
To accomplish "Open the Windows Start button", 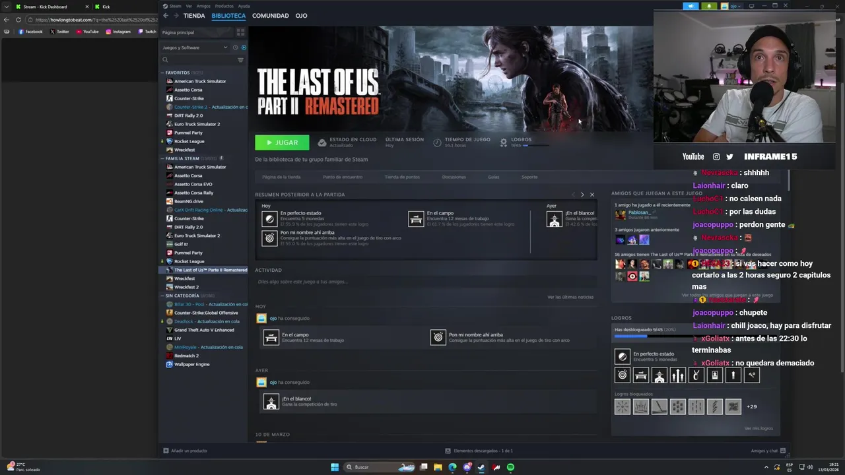I will pos(335,467).
